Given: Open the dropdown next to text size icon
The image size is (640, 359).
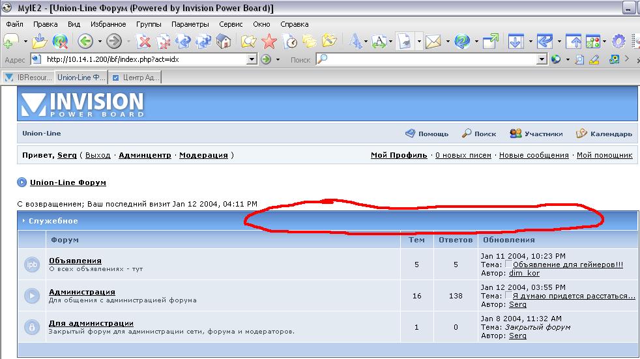Looking at the screenshot, I should pyautogui.click(x=366, y=41).
